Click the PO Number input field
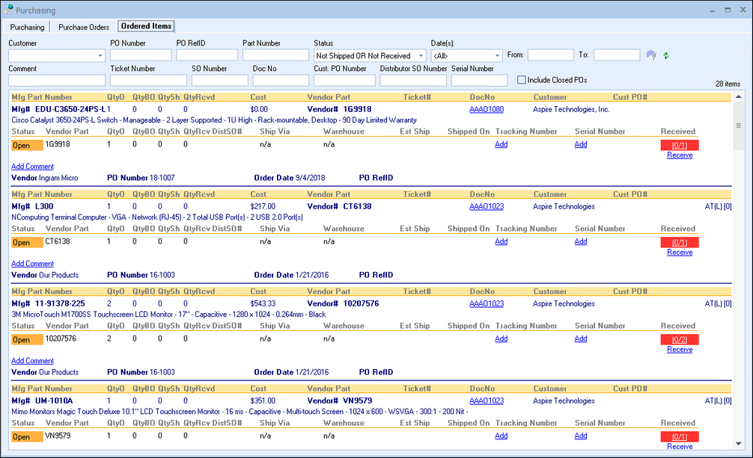Image resolution: width=753 pixels, height=458 pixels. click(x=140, y=55)
